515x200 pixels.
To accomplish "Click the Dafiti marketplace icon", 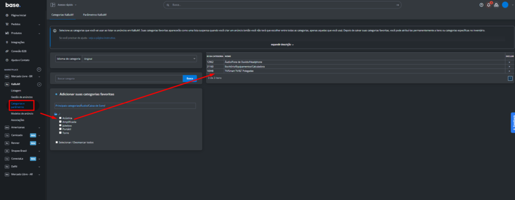I will 7,167.
